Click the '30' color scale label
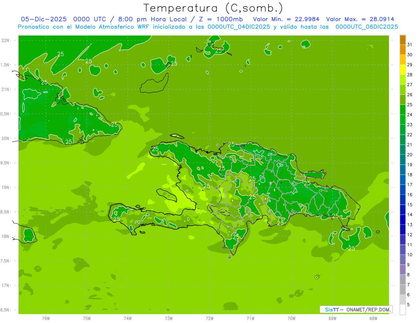Screen dimensions: 419x323 [410, 55]
